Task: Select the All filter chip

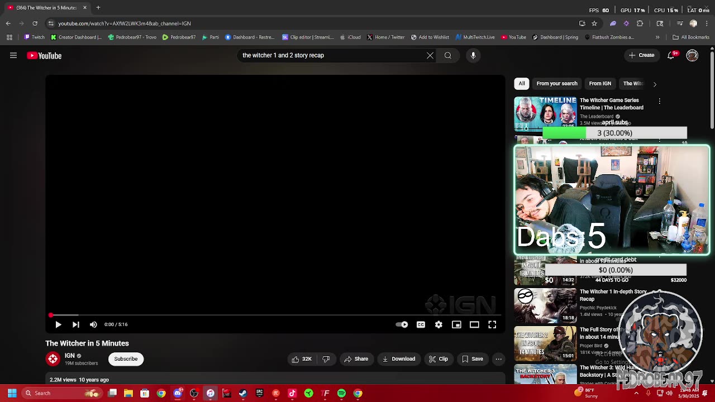Action: tap(522, 84)
